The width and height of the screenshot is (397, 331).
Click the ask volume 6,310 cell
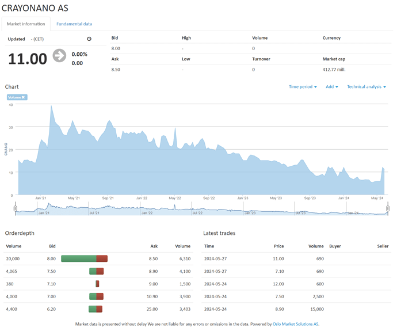tap(185, 258)
